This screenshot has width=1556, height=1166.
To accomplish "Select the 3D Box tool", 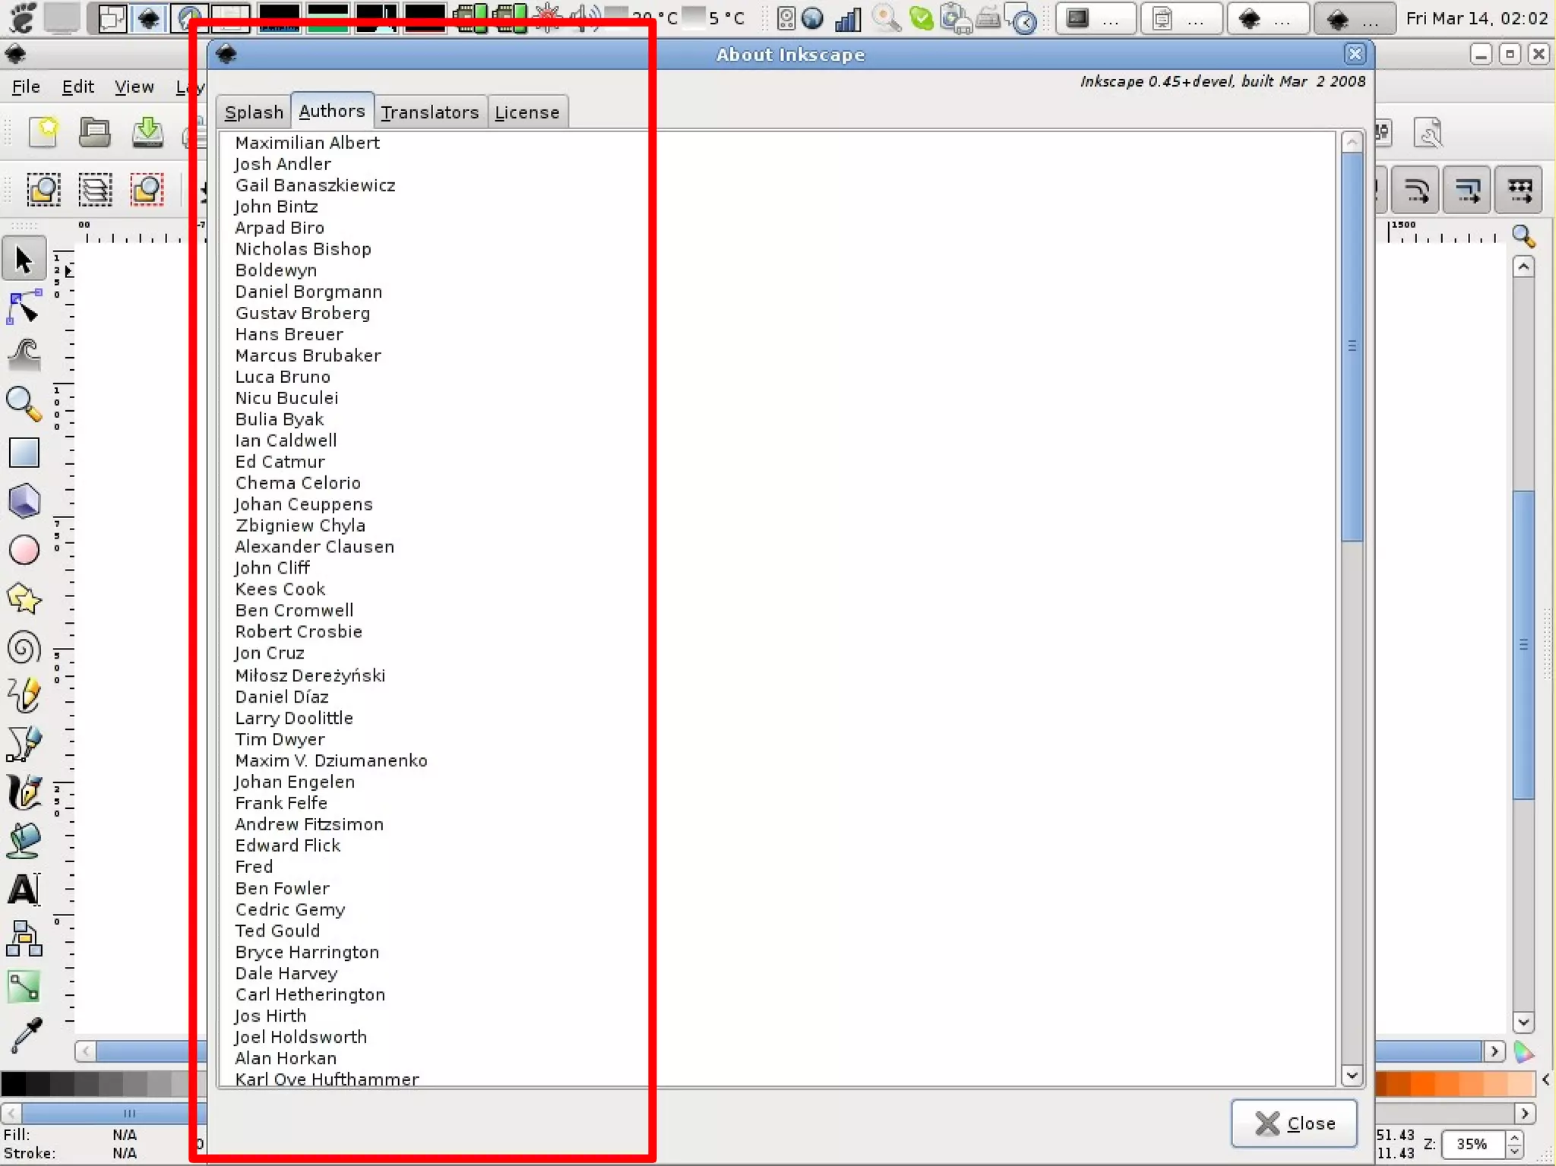I will pyautogui.click(x=24, y=501).
